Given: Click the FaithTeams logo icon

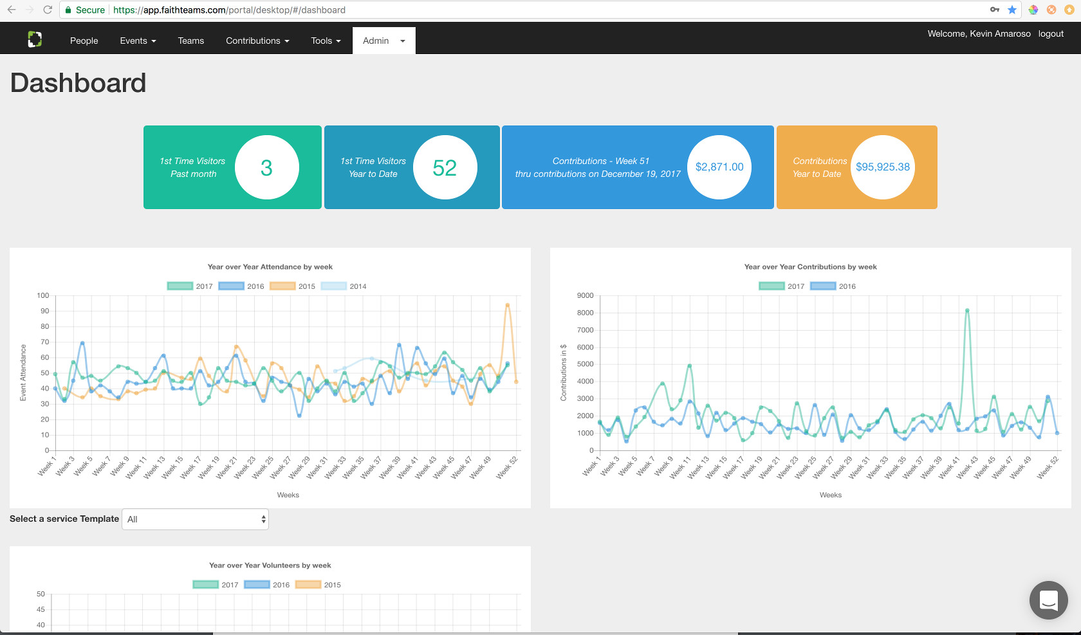Looking at the screenshot, I should [35, 39].
